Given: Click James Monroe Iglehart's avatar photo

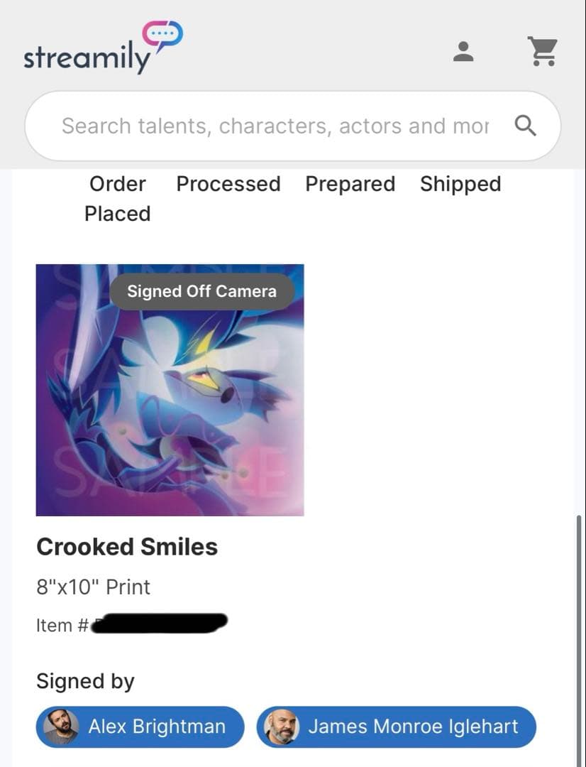Looking at the screenshot, I should [x=281, y=727].
